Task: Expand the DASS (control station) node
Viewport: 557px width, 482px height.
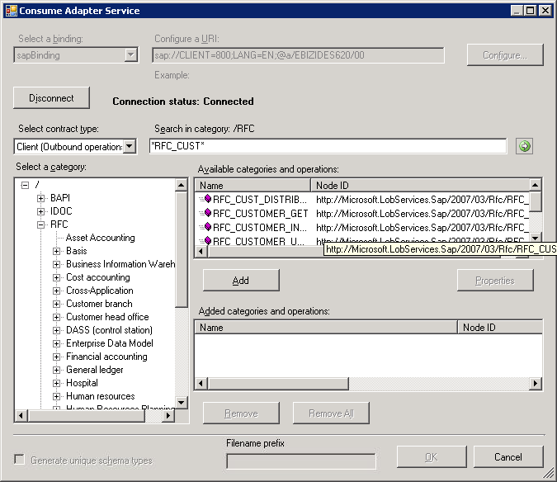Action: (56, 330)
